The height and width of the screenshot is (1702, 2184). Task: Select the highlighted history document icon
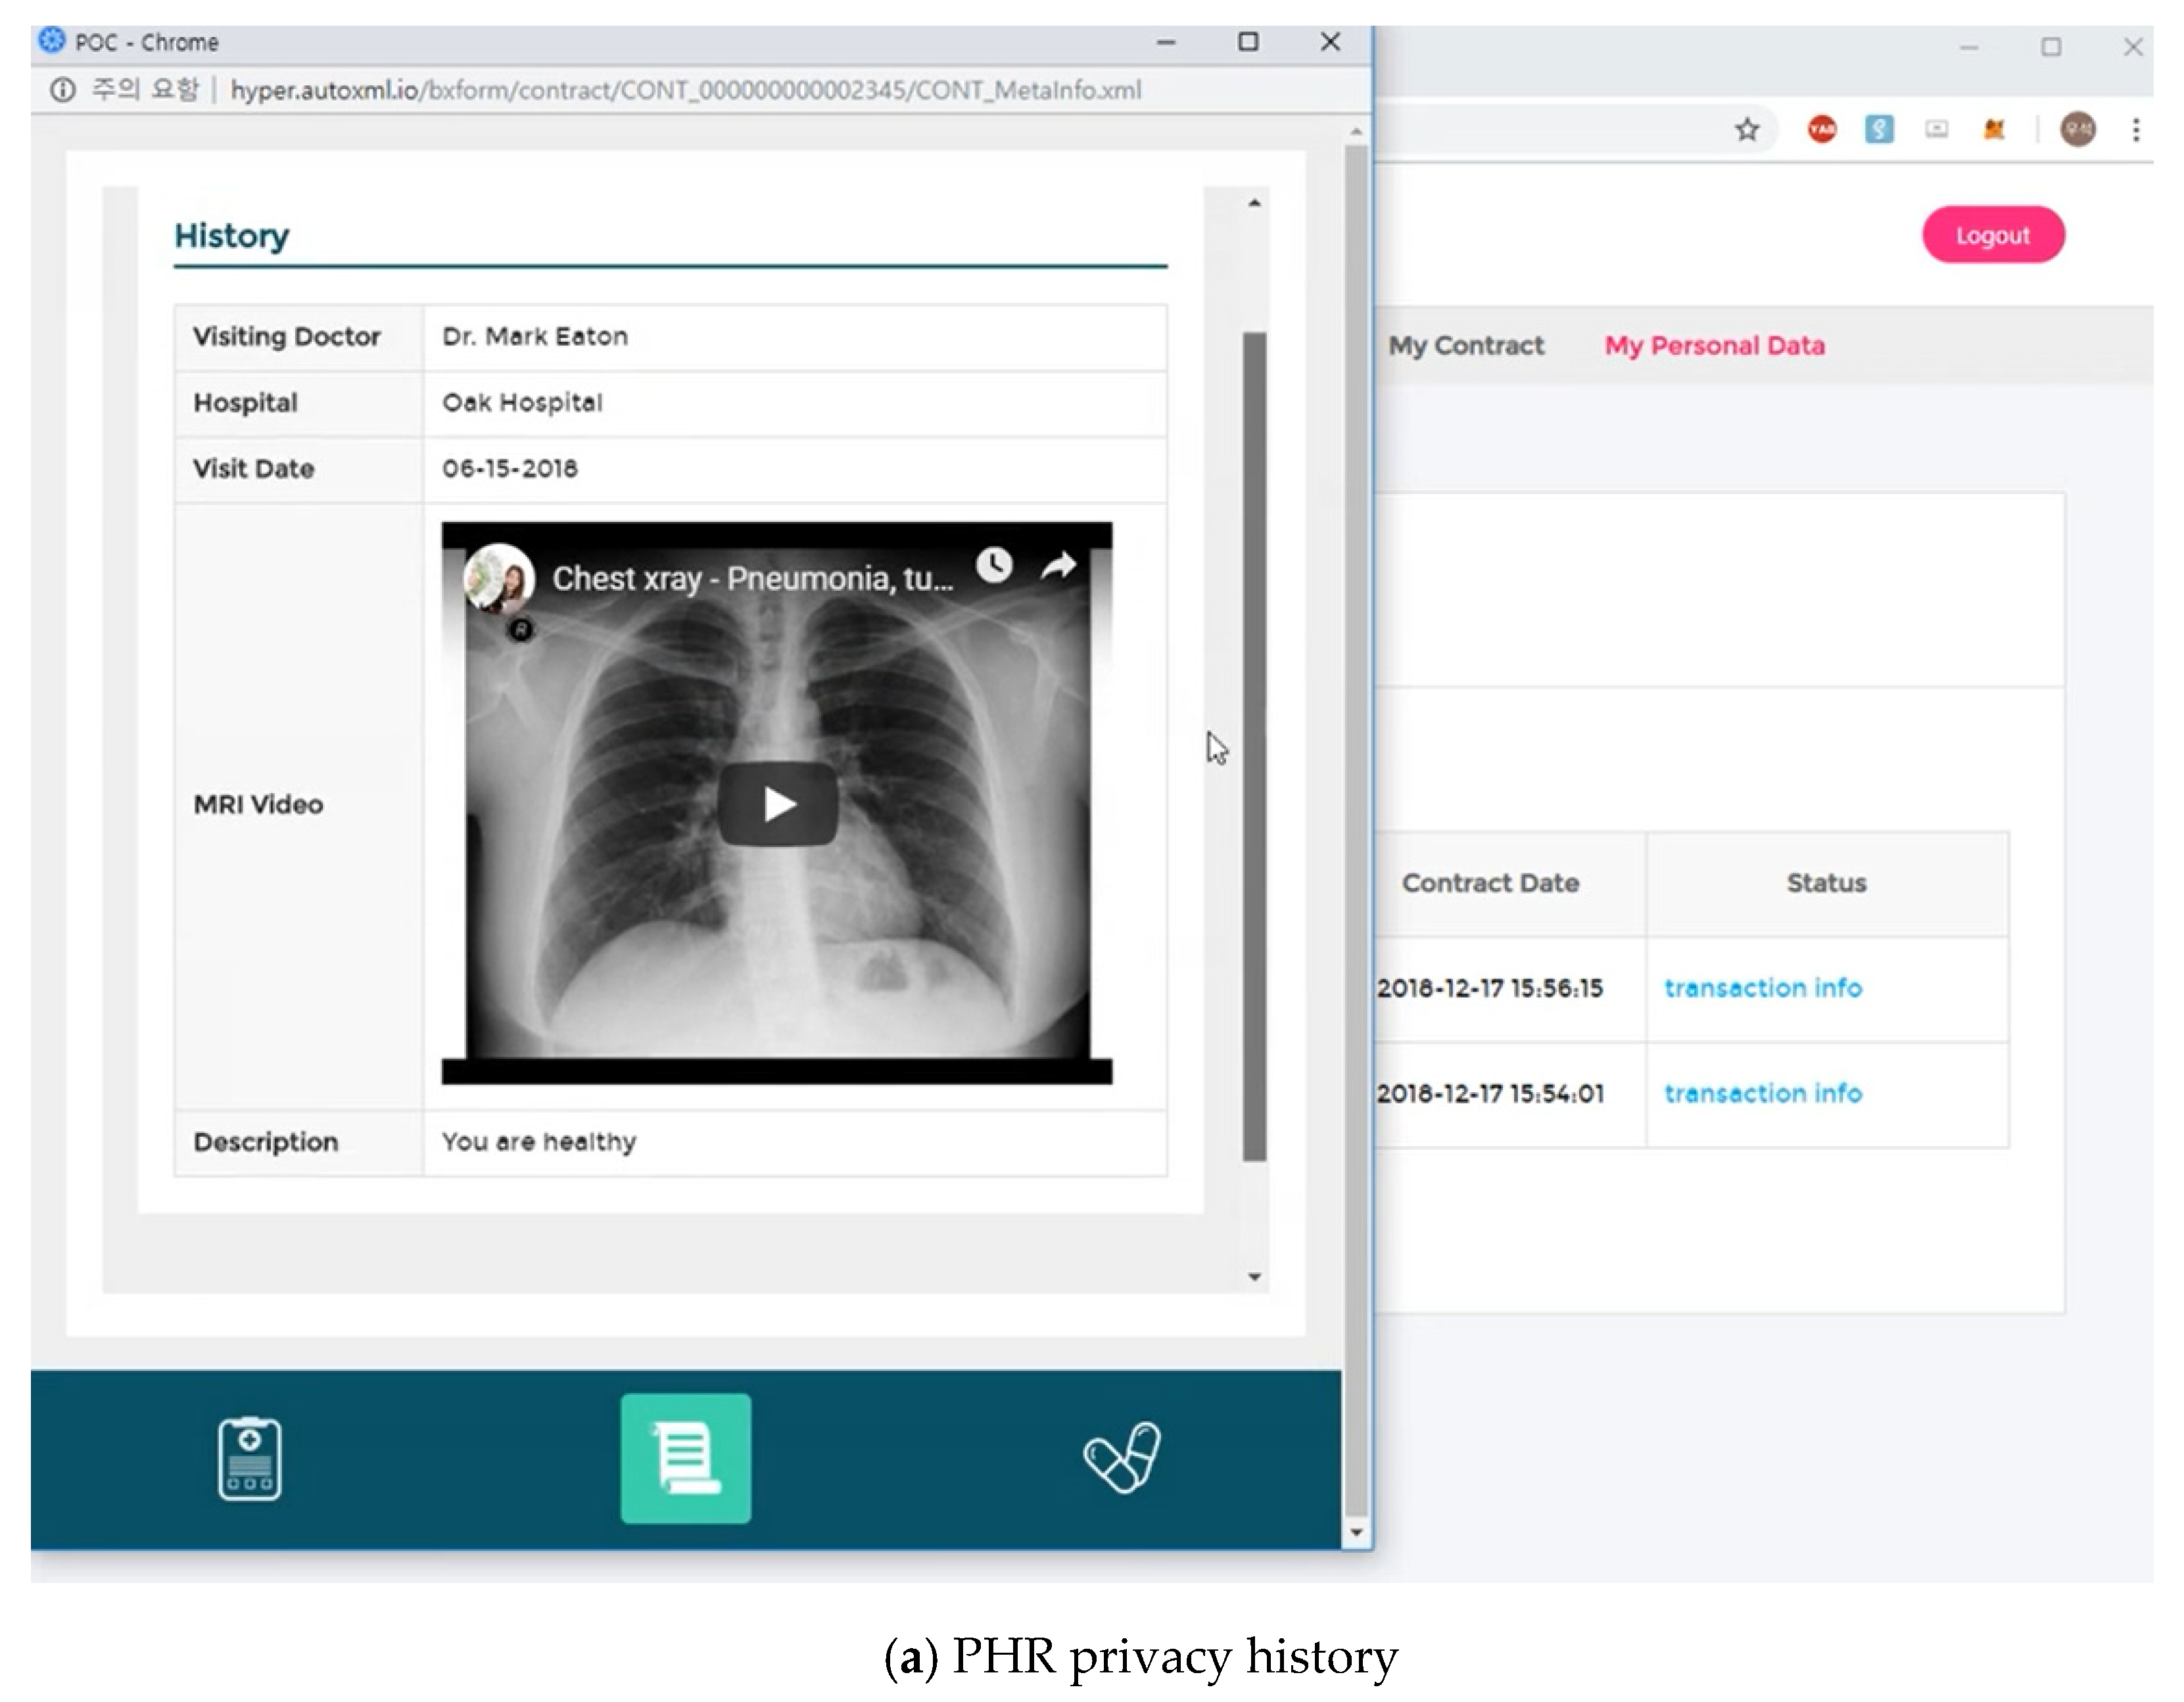click(x=685, y=1457)
